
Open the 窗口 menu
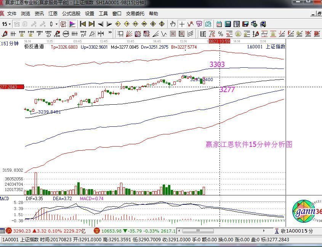click(x=117, y=14)
